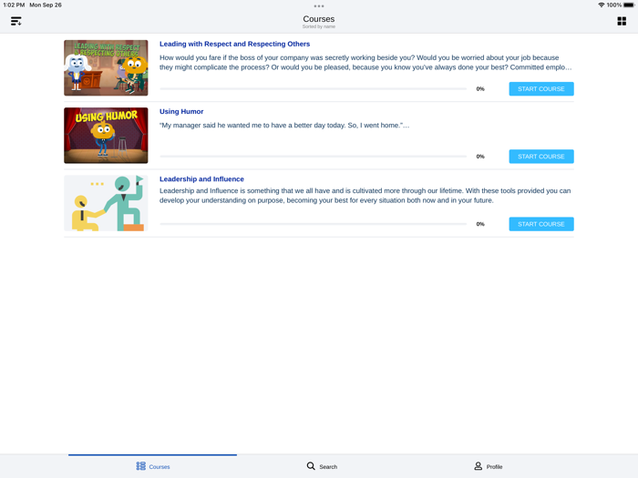Viewport: 638px width, 478px height.
Task: Tap the 0% label for Leadership and Influence
Action: (480, 224)
